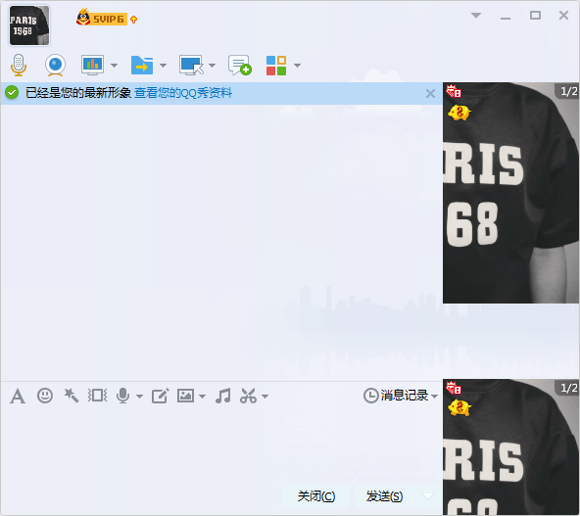Click the 1/2 counter on upper image
Image resolution: width=580 pixels, height=516 pixels.
pos(568,91)
